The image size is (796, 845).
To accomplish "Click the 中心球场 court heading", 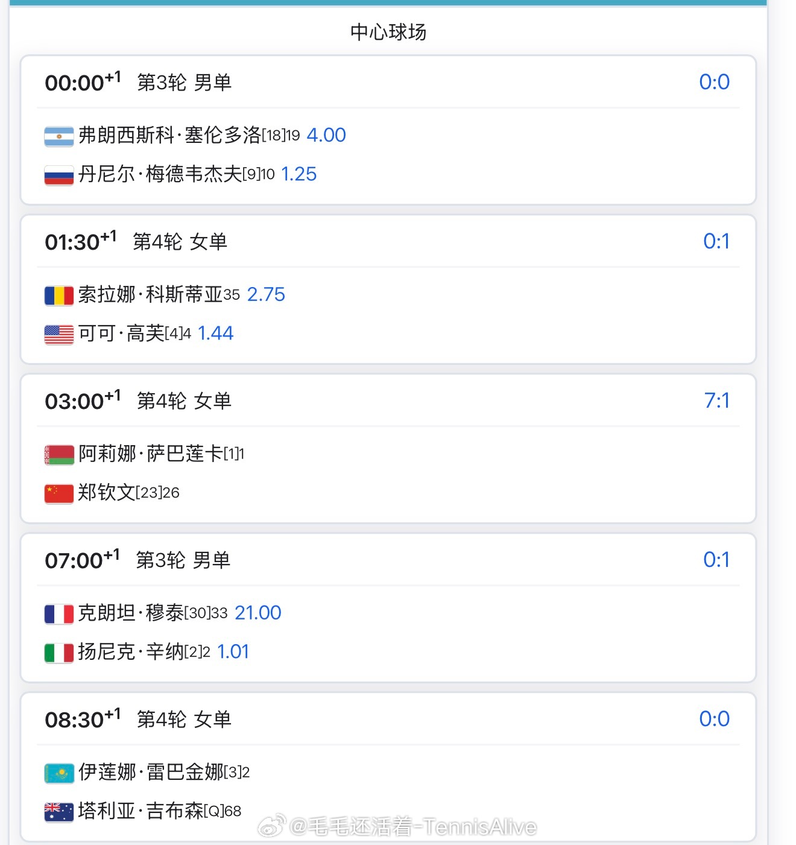I will click(388, 32).
